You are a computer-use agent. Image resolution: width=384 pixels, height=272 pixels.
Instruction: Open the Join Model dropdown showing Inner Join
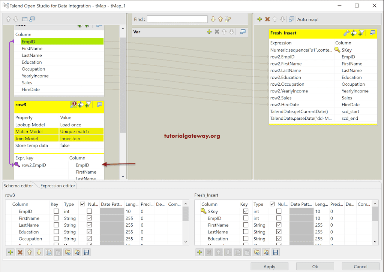click(x=80, y=138)
